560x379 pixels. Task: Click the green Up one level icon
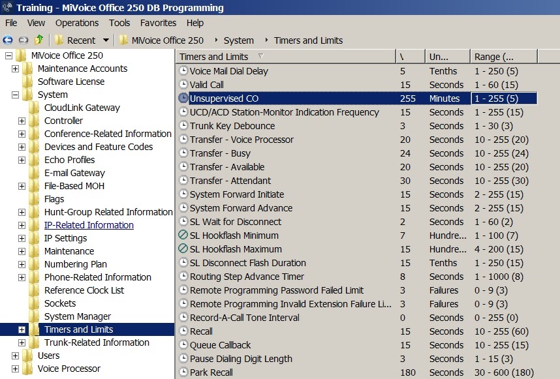click(39, 40)
